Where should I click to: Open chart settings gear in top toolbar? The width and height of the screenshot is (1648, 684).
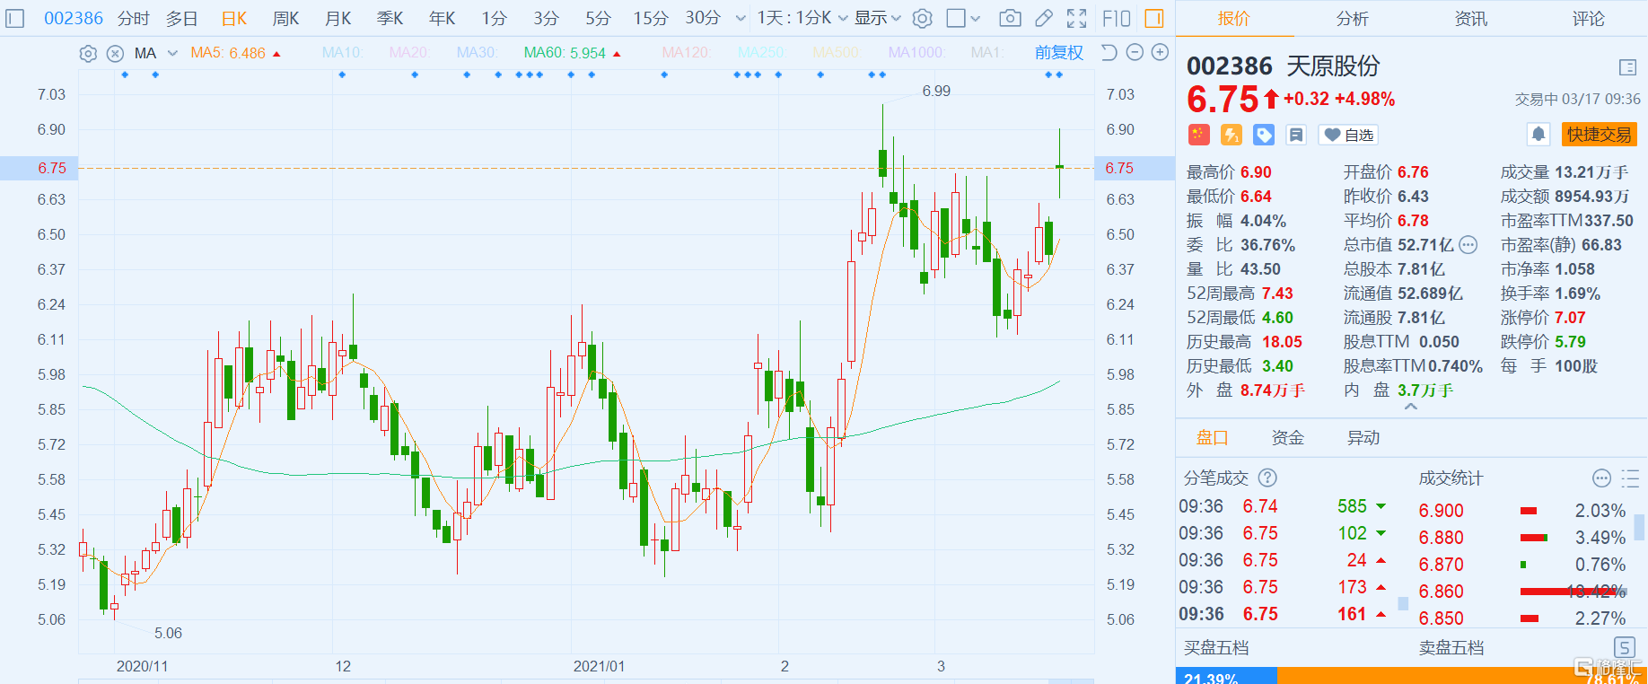(x=922, y=18)
